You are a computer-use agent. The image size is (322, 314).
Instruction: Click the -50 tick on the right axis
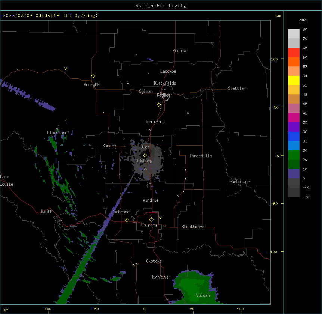[x=274, y=204]
